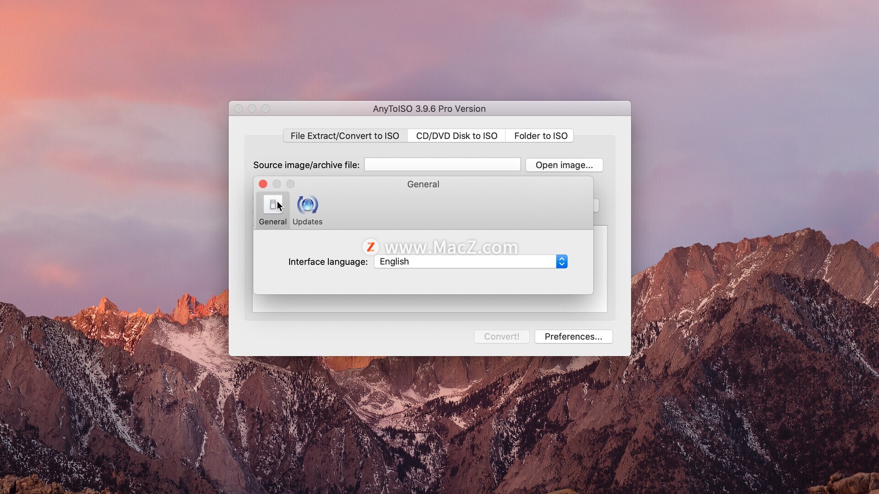
Task: Switch to Folder to ISO tab
Action: (540, 136)
